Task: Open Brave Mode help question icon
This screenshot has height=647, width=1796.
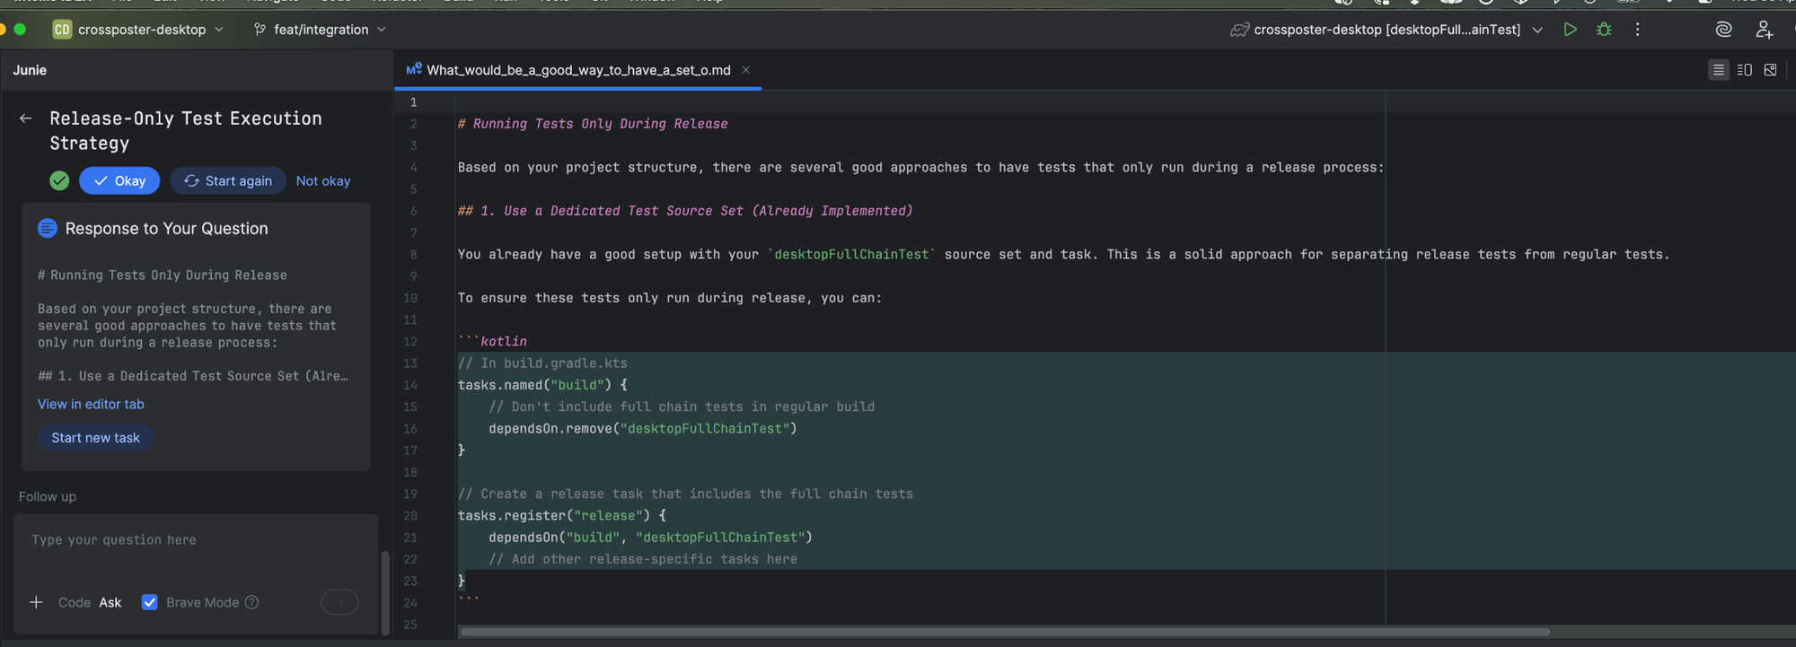Action: tap(252, 602)
